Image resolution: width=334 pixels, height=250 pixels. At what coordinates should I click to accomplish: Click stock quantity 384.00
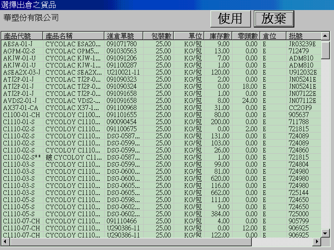220,214
